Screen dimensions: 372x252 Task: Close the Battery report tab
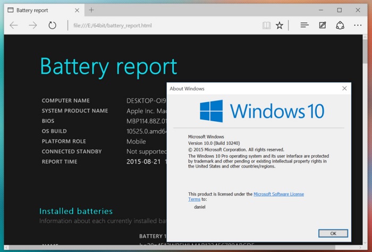(x=77, y=11)
